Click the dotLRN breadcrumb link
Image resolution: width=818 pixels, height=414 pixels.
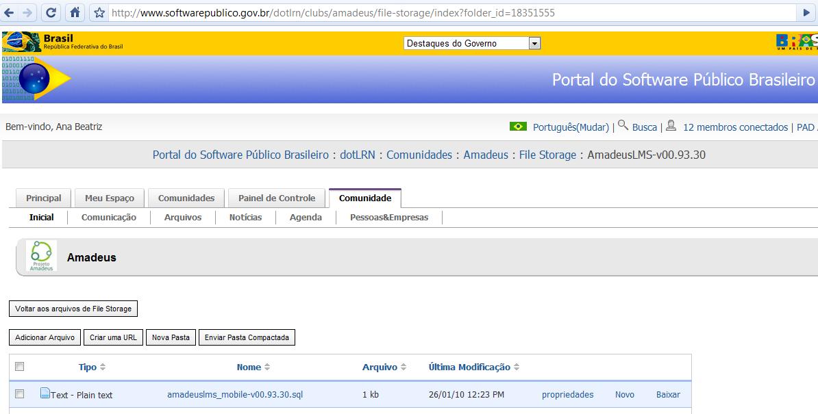pos(358,155)
